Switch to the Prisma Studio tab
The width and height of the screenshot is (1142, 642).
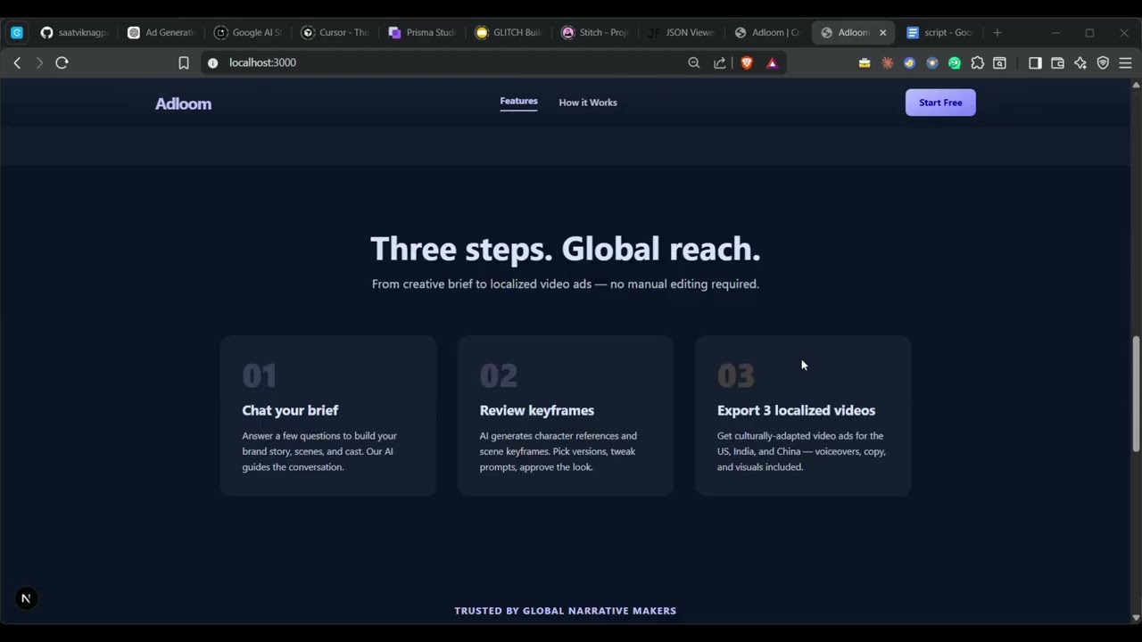pos(423,32)
